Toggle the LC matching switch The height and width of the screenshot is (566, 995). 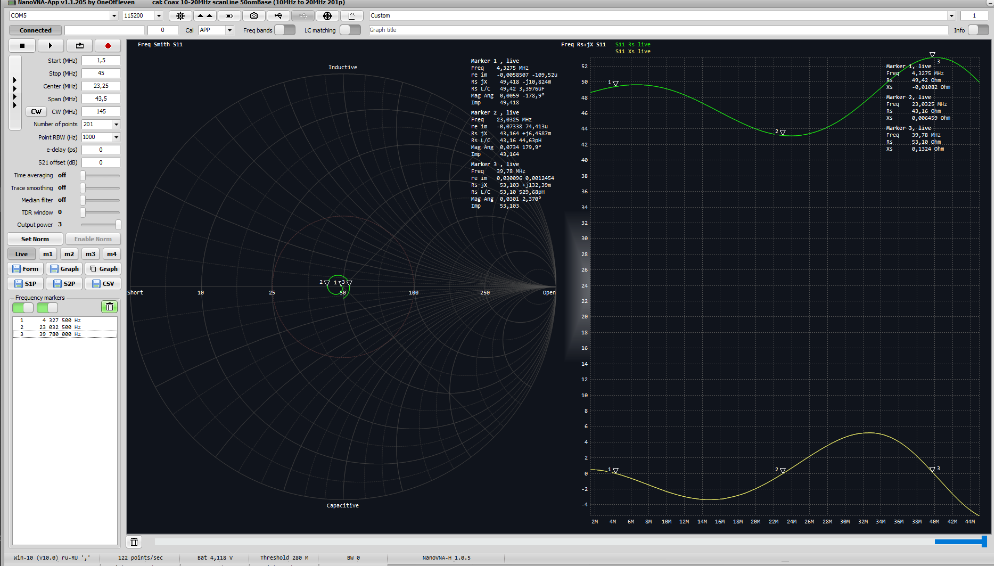click(350, 30)
